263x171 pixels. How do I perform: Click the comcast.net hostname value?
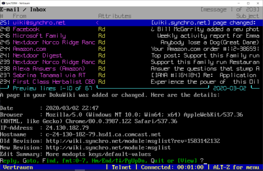click(x=103, y=135)
